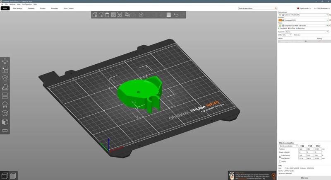Switch to 3D editor view cube icon
331x180 pixels.
[x=5, y=176]
